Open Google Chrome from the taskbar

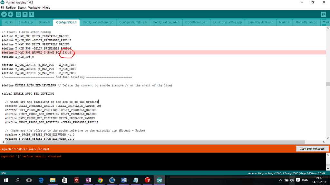[x=100, y=180]
